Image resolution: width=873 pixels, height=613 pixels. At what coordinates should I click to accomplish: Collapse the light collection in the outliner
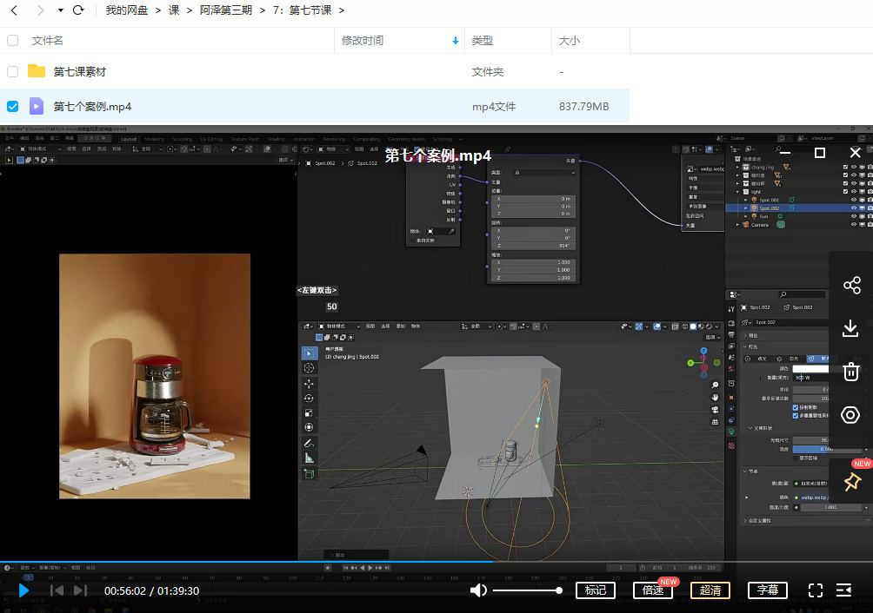click(x=736, y=191)
